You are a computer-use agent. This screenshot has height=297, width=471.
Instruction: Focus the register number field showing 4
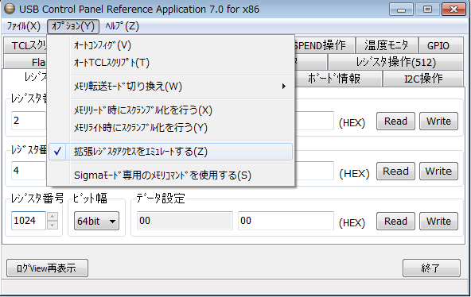point(29,171)
